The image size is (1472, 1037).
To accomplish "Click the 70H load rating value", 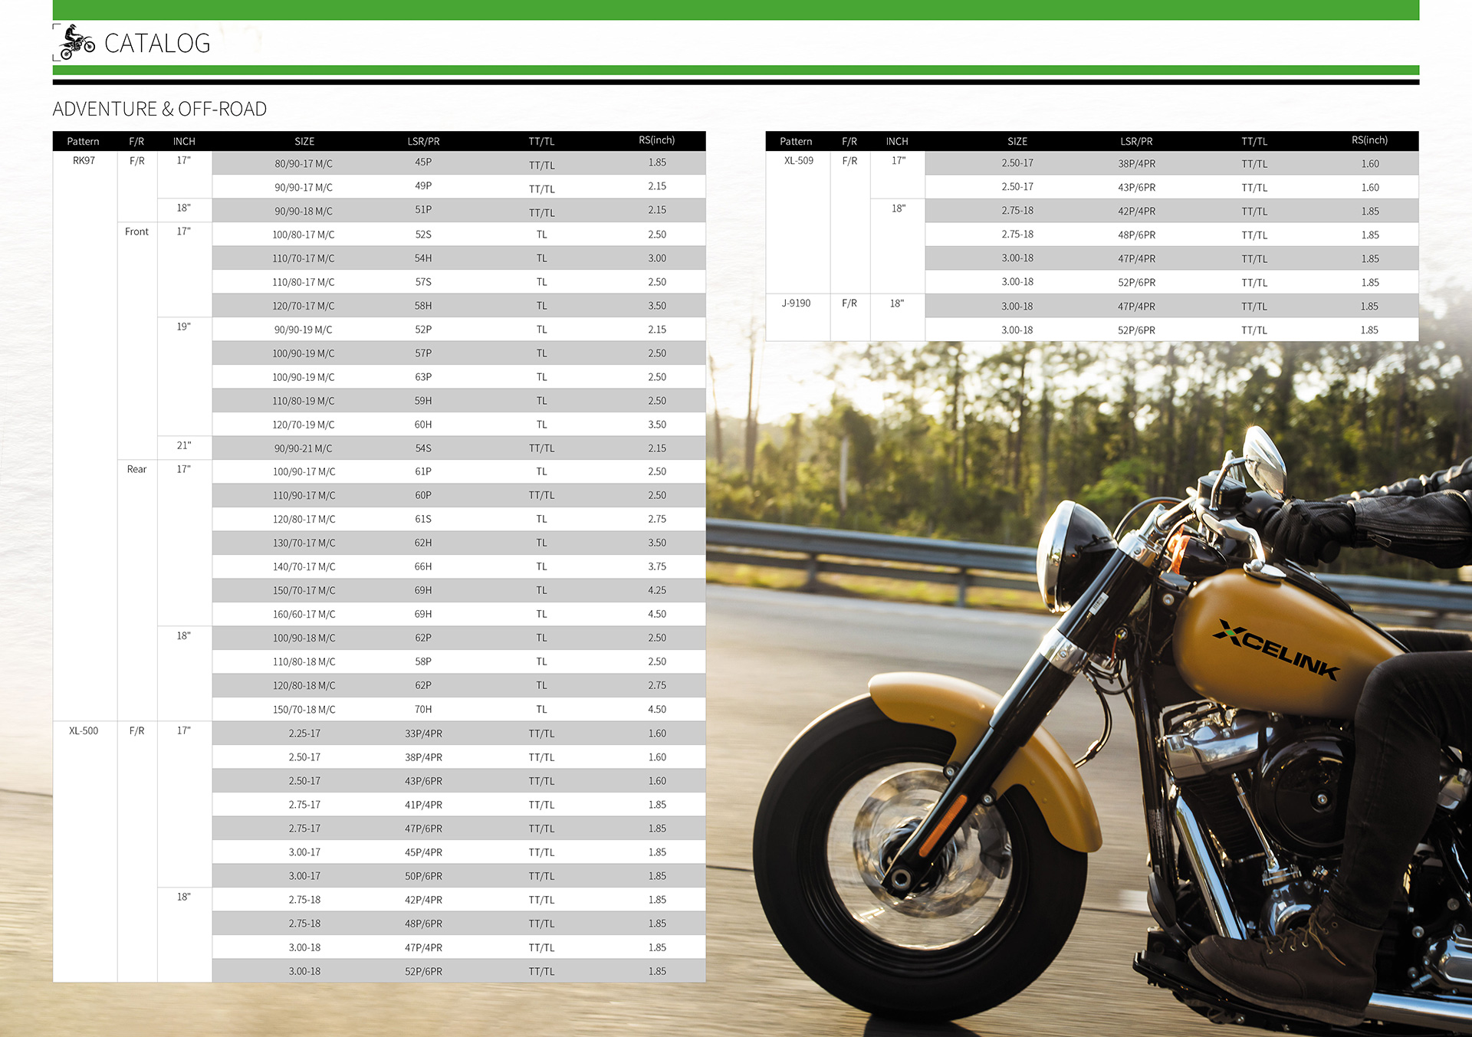I will click(x=423, y=709).
